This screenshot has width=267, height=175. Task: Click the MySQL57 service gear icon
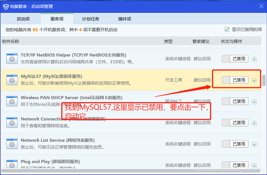12,80
